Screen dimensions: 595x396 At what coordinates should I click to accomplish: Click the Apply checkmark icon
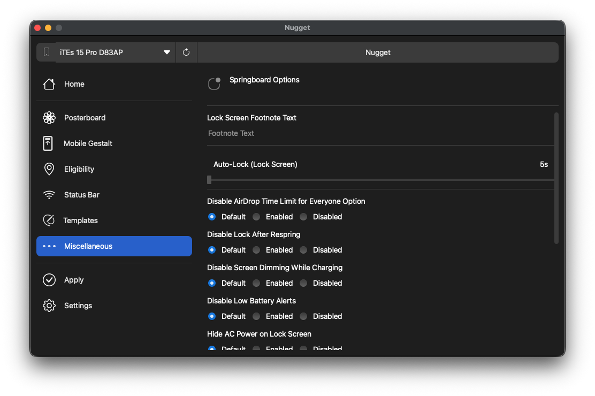(49, 280)
